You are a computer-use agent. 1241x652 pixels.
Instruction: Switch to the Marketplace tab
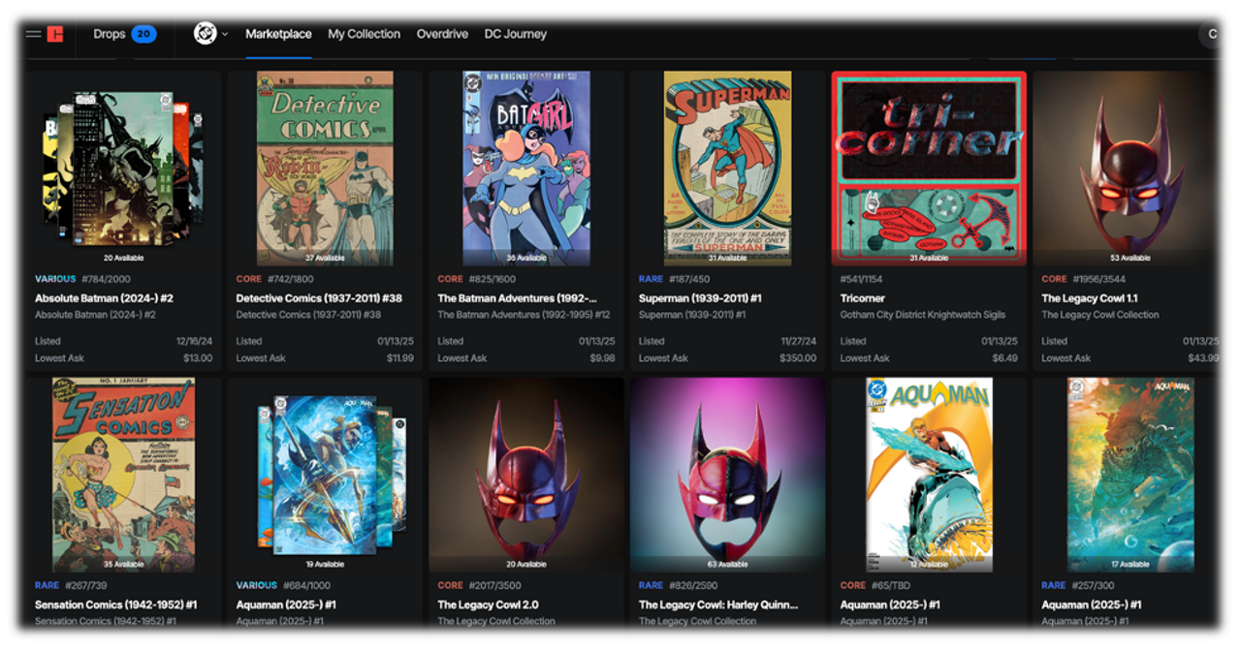coord(278,34)
